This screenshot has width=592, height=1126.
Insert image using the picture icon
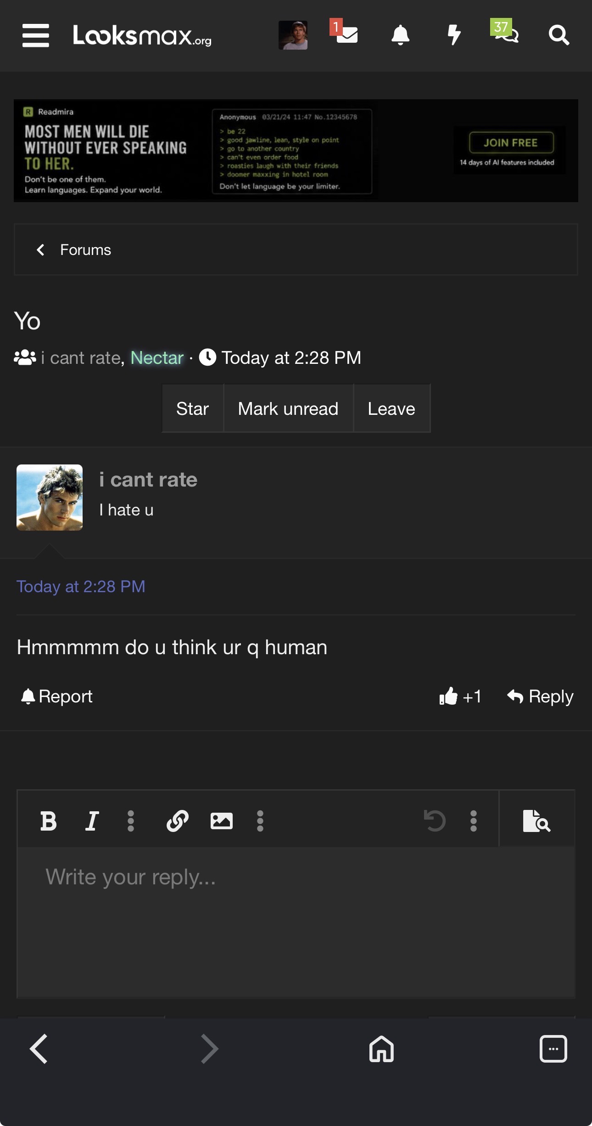(221, 820)
